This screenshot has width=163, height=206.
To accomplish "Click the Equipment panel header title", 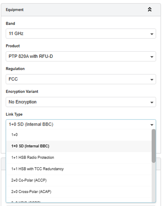I will coord(15,10).
